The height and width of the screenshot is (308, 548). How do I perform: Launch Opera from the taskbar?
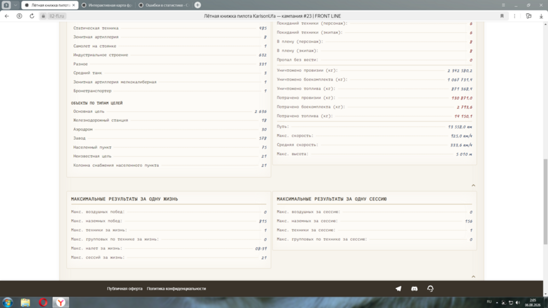tap(43, 302)
